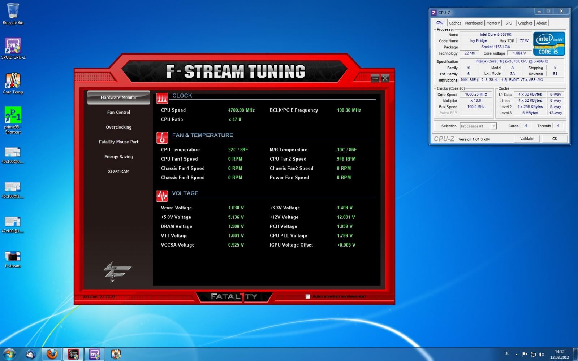The image size is (578, 361).
Task: Switch to the Memory tab in CPU-Z
Action: [x=493, y=23]
